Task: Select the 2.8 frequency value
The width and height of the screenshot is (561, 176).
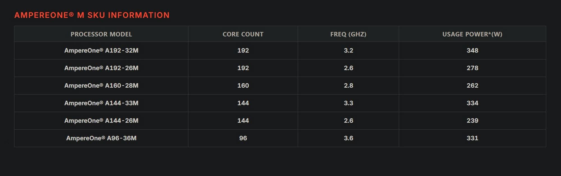Action: tap(348, 86)
